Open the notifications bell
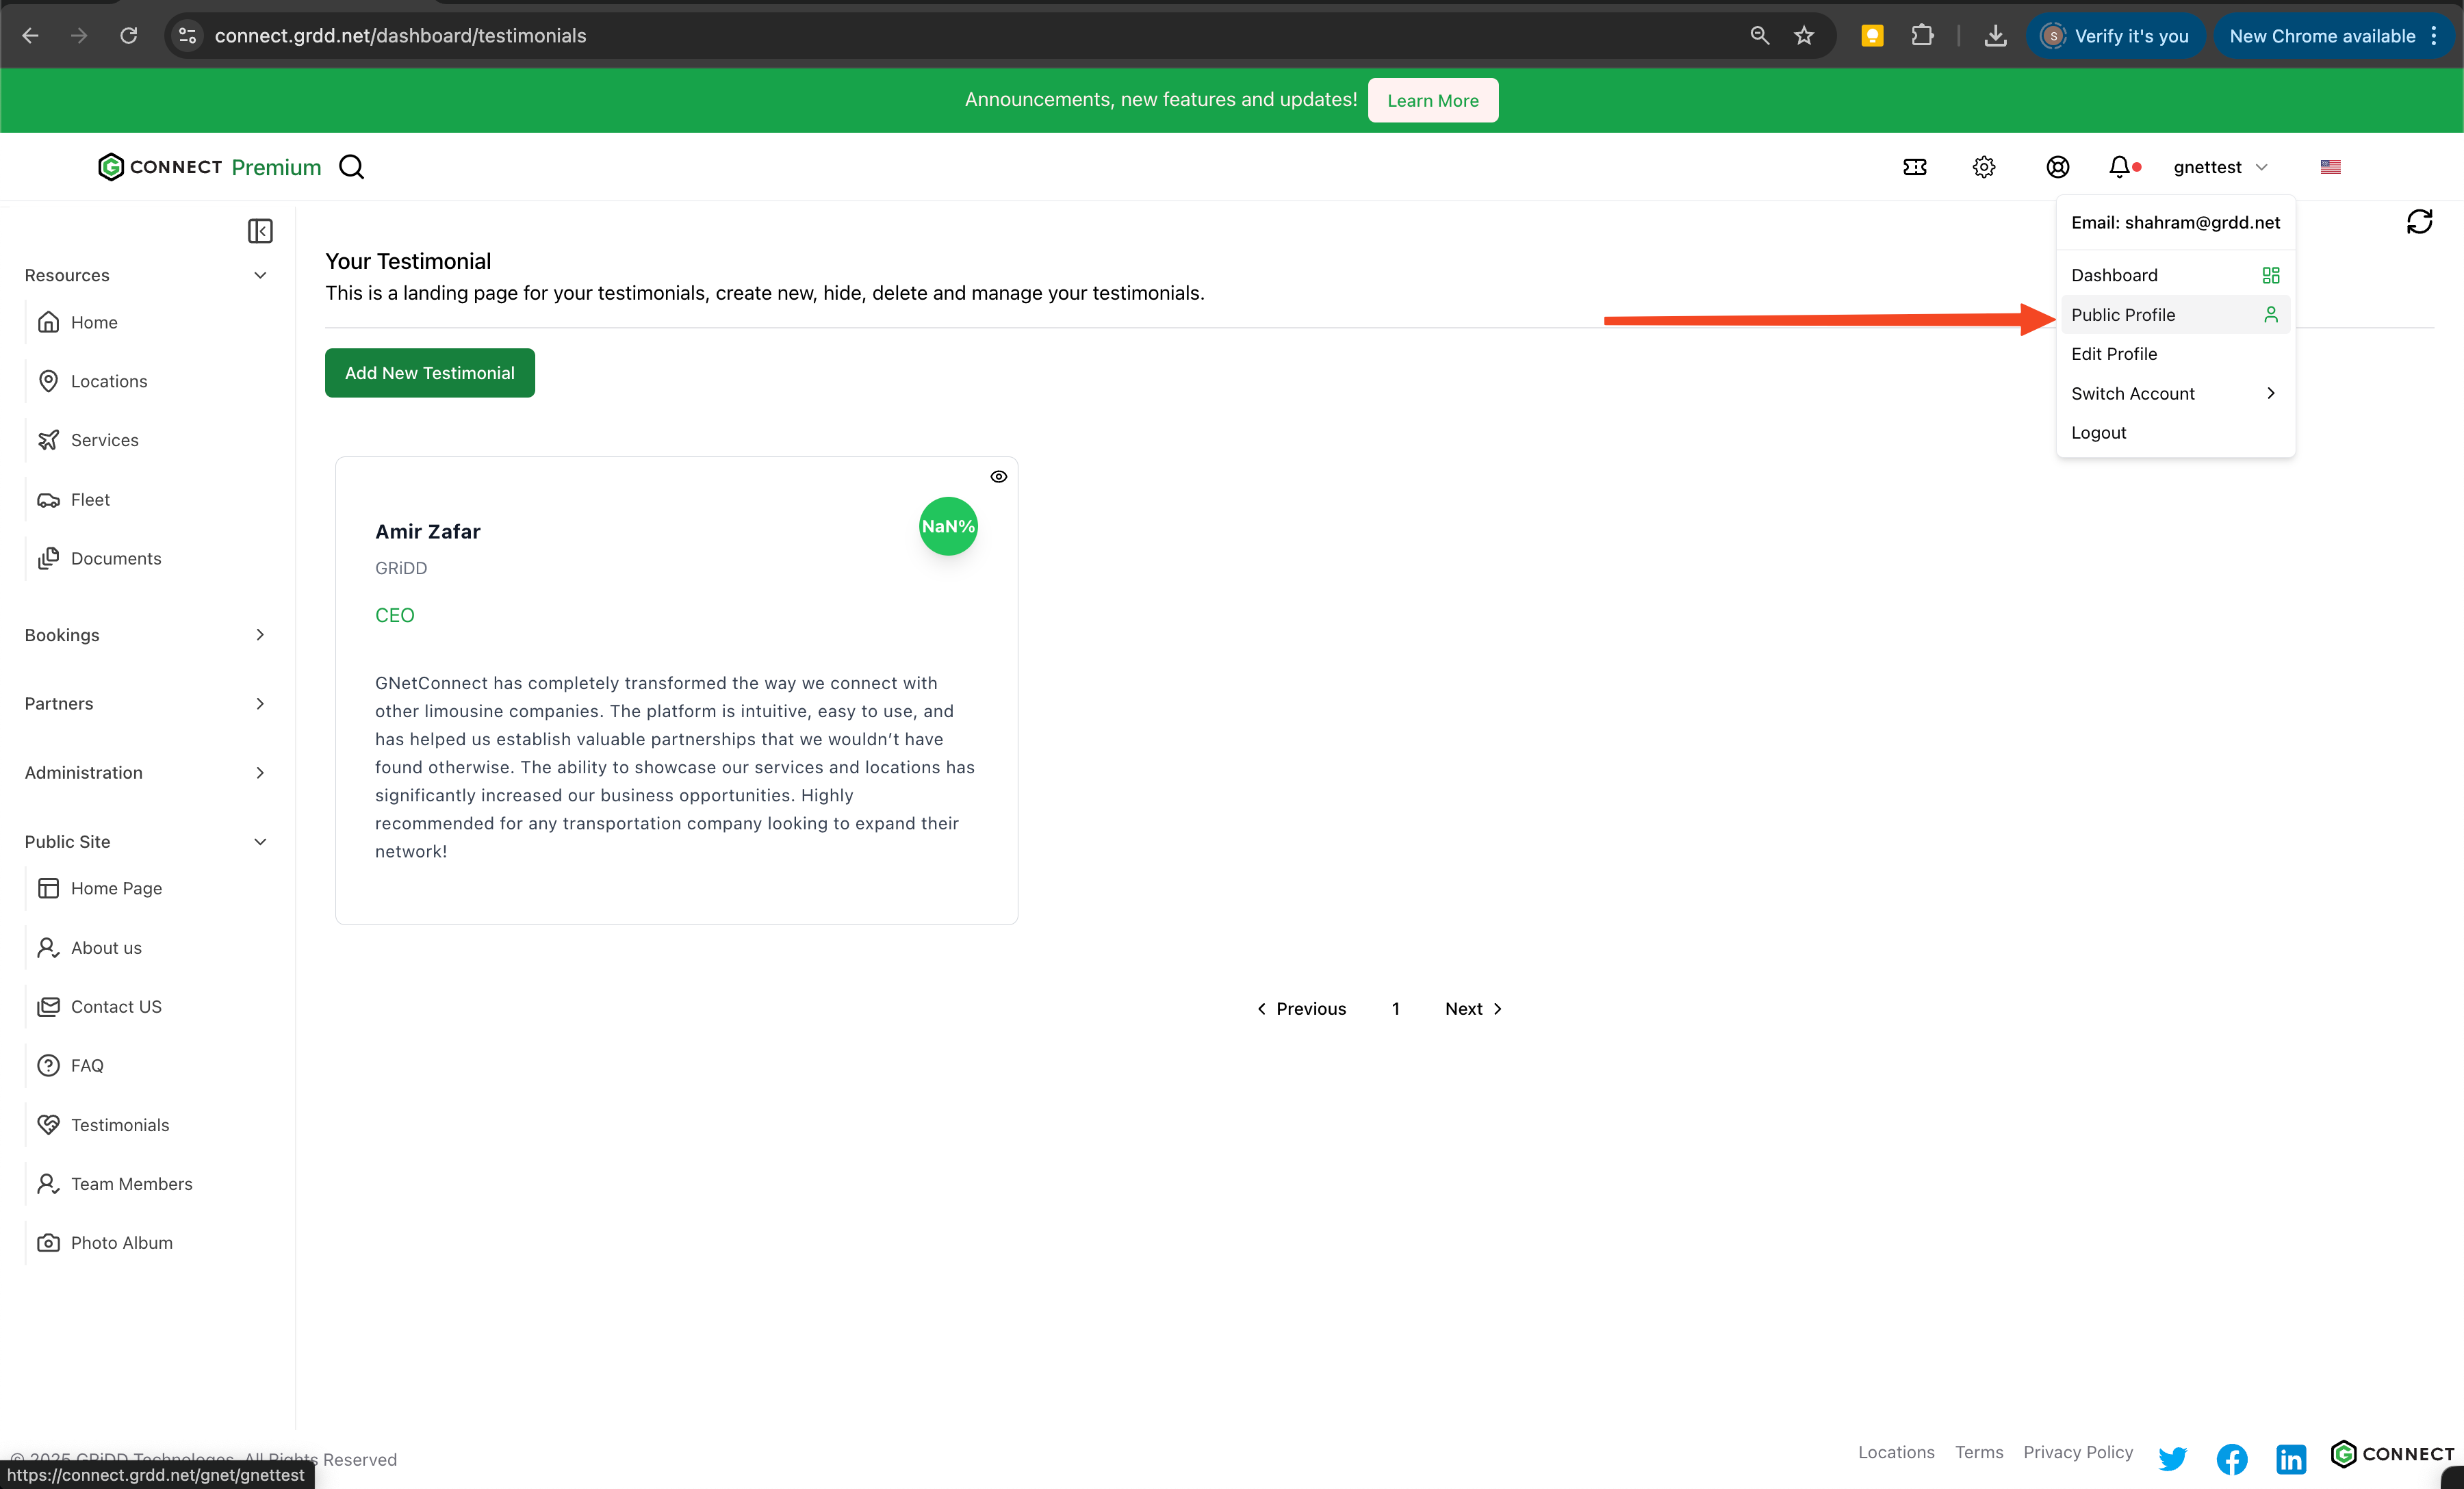 click(x=2119, y=167)
